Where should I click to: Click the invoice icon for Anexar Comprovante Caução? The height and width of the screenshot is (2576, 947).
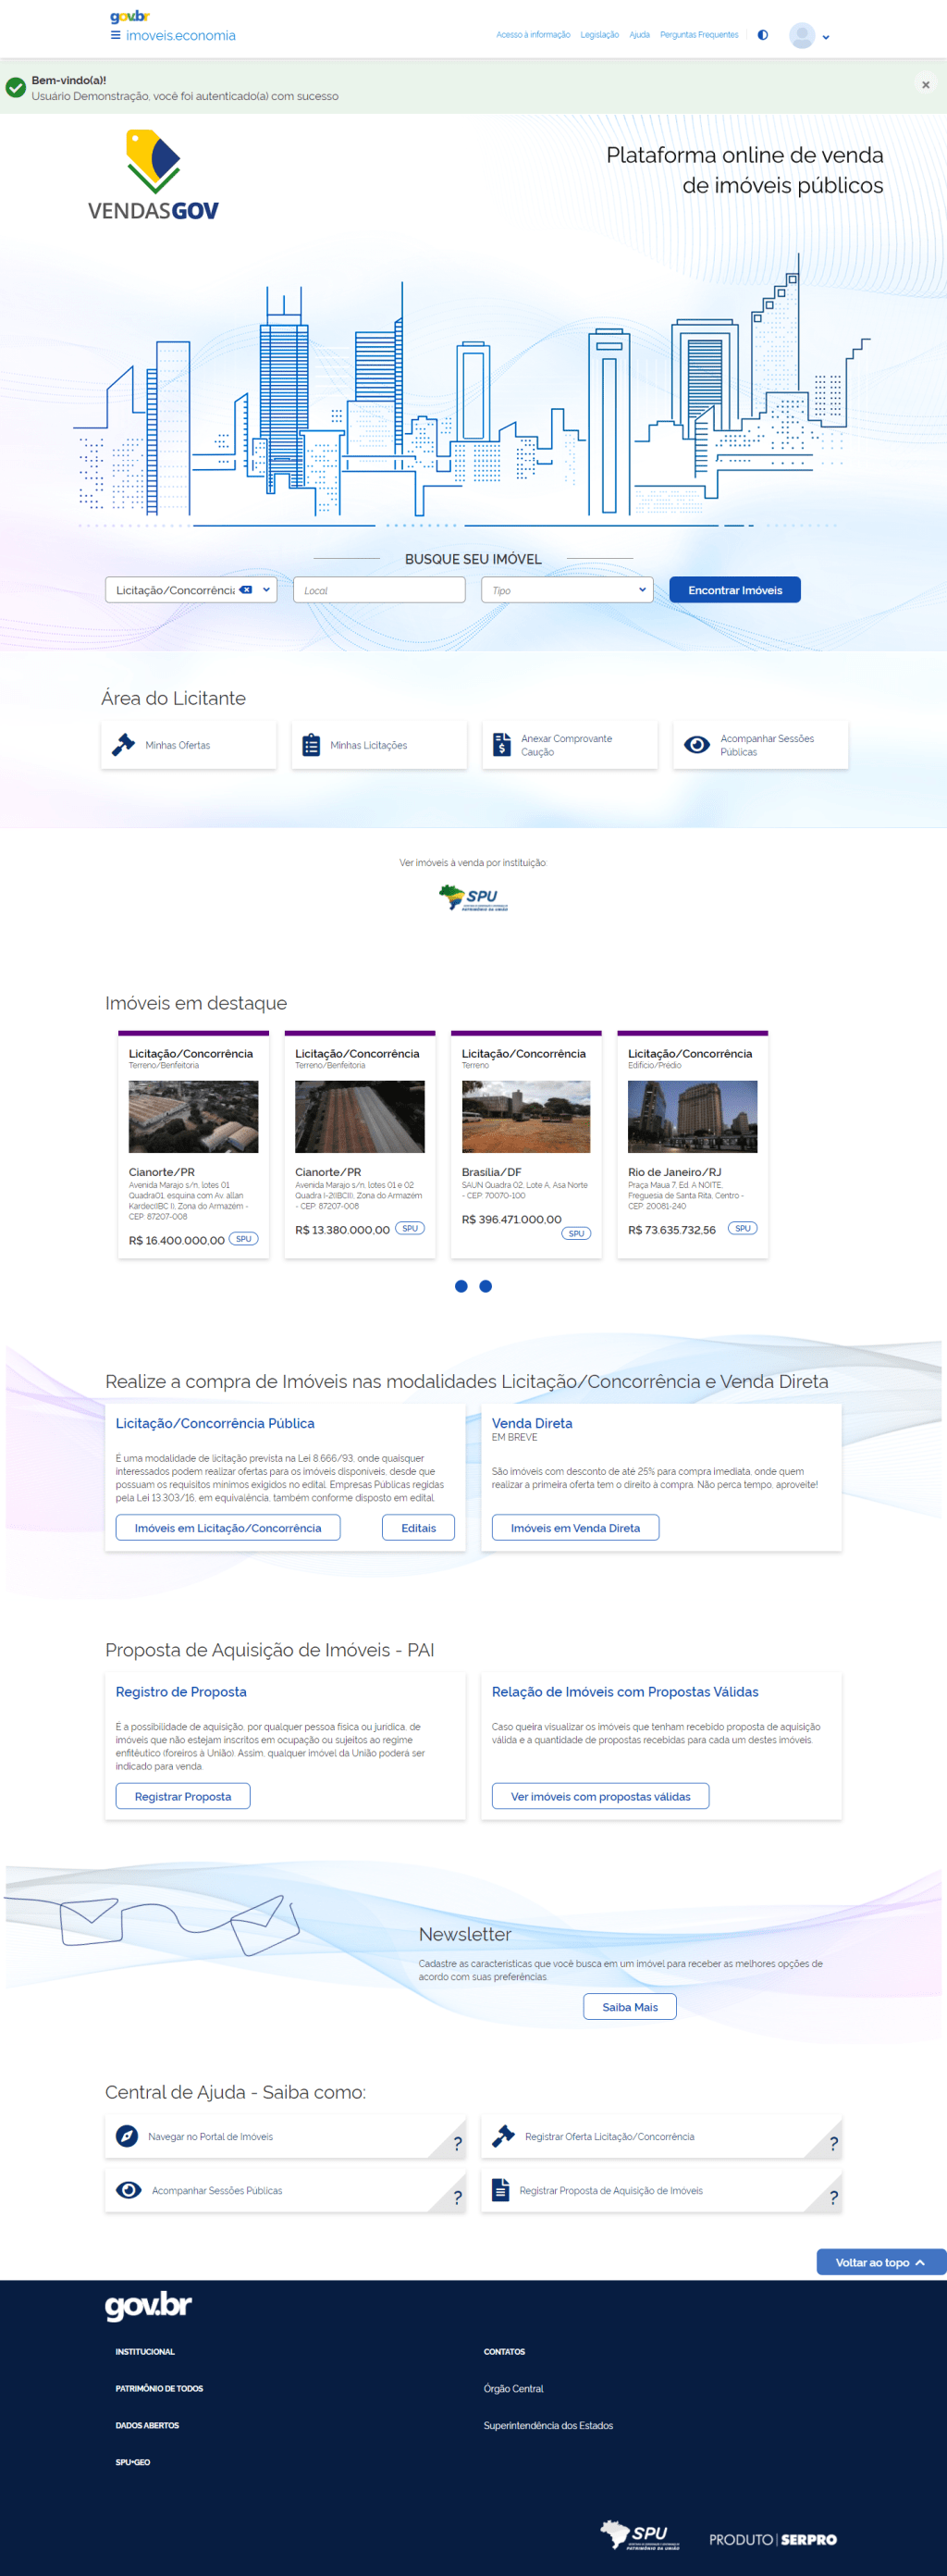click(502, 745)
